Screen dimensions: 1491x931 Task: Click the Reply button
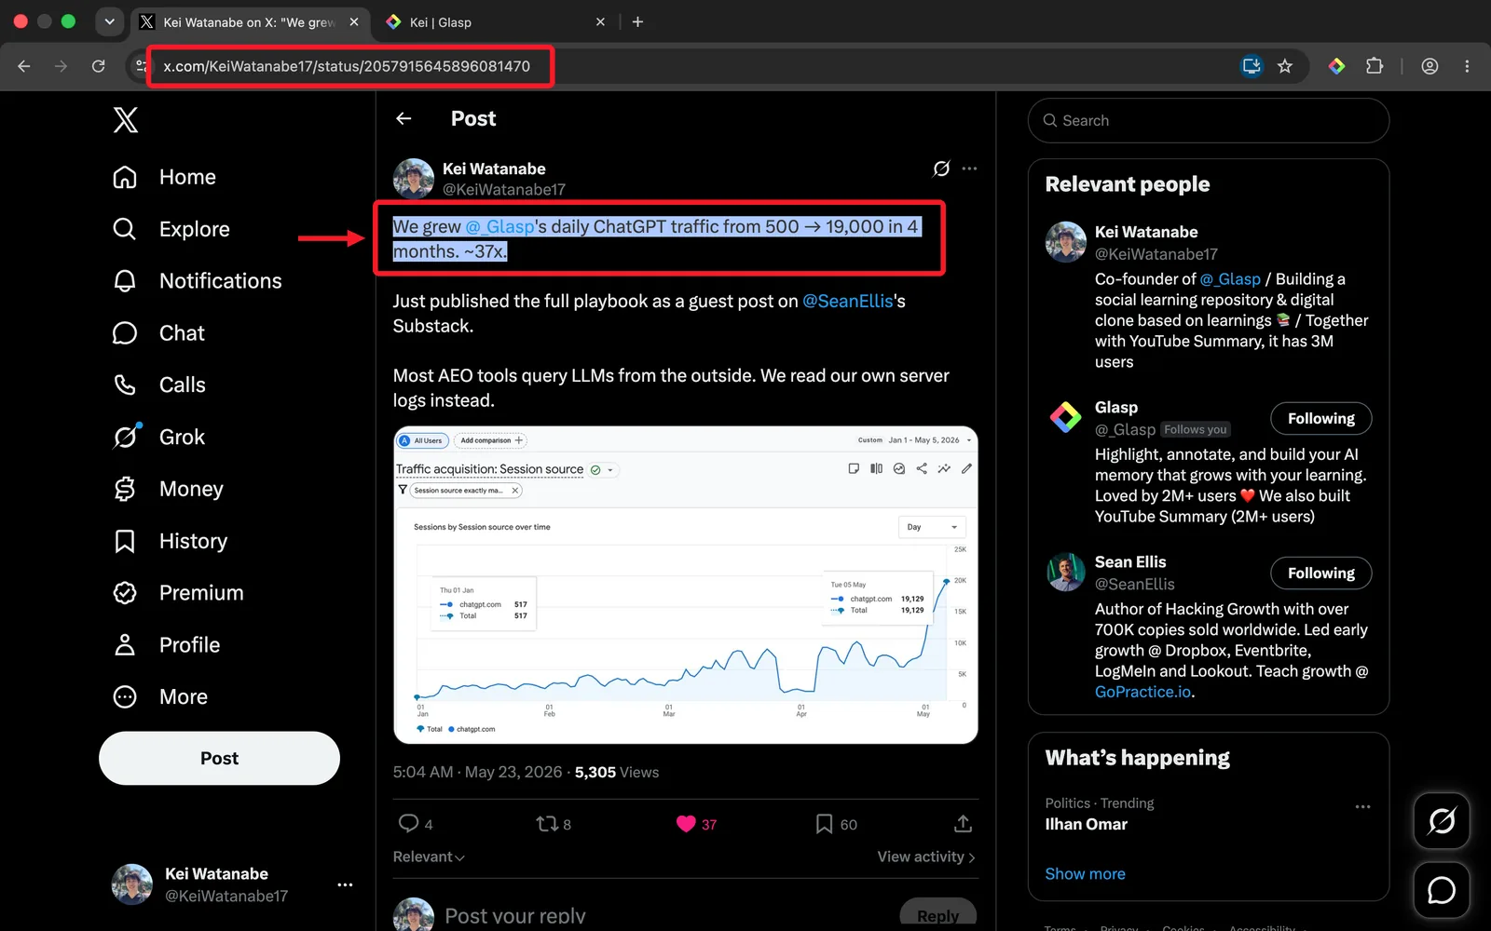(x=937, y=915)
